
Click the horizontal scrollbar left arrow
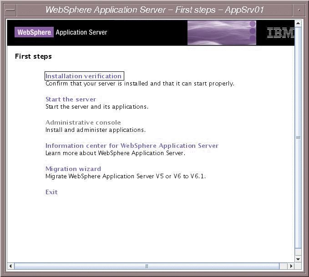pos(11,266)
